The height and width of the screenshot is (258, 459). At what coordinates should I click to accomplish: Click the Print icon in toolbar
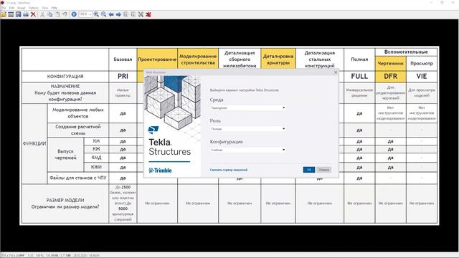pyautogui.click(x=26, y=14)
